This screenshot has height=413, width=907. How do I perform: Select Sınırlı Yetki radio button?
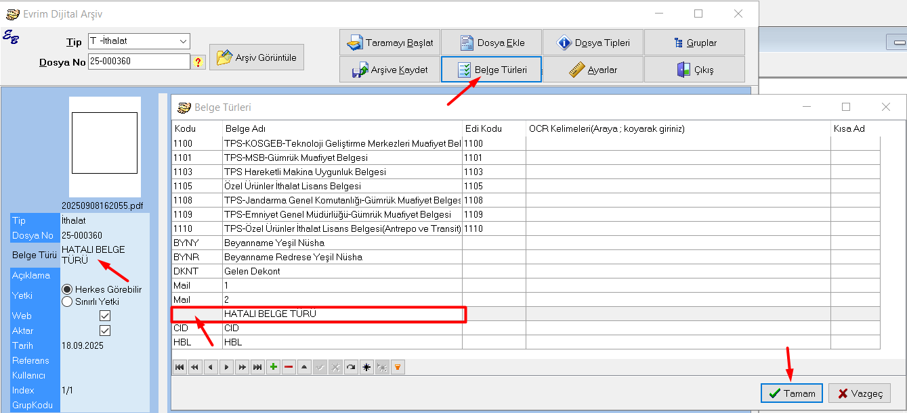point(67,301)
